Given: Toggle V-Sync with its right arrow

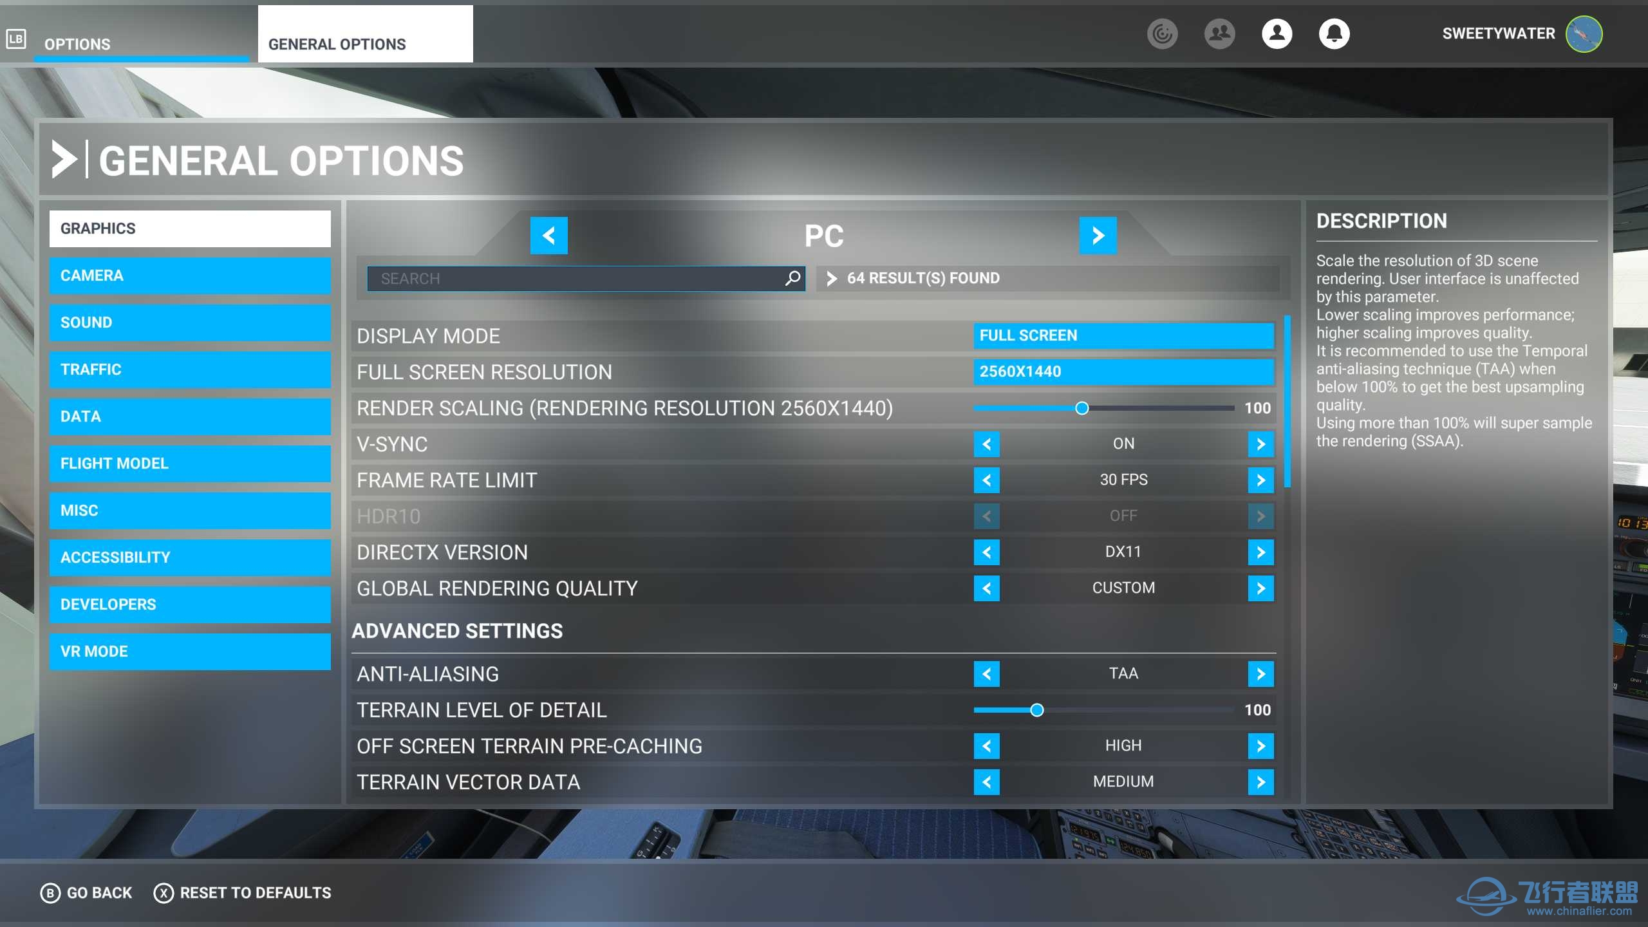Looking at the screenshot, I should click(x=1260, y=444).
